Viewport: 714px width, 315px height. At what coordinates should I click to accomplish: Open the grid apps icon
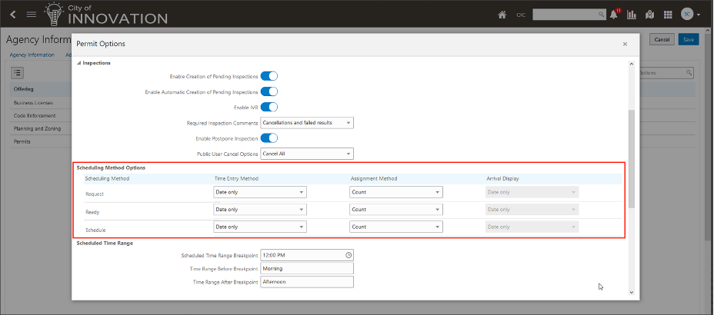pyautogui.click(x=668, y=15)
